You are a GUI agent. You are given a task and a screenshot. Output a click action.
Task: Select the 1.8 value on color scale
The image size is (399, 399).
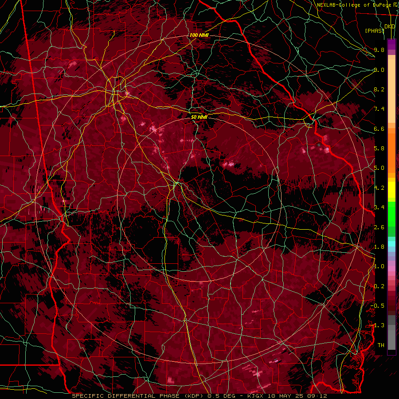point(379,247)
